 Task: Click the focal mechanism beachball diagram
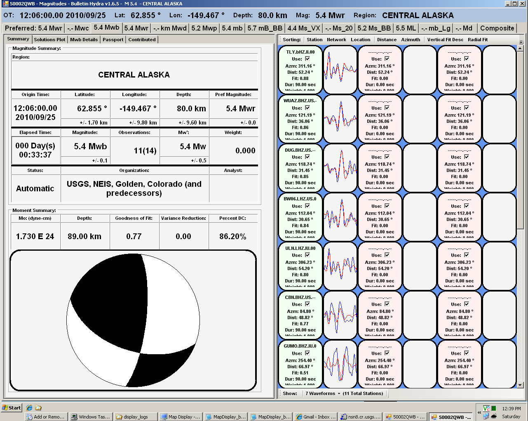tap(133, 320)
